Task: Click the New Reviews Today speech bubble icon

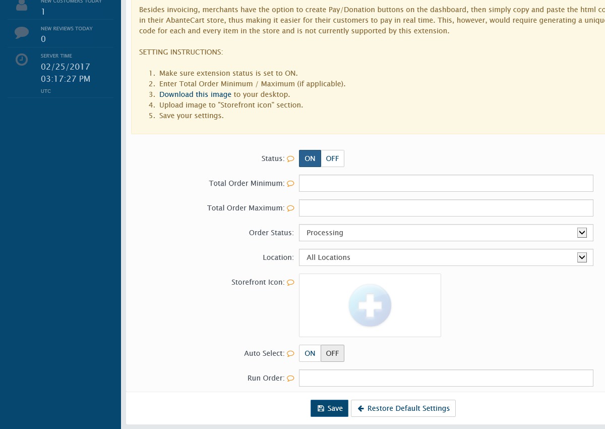Action: point(22,33)
